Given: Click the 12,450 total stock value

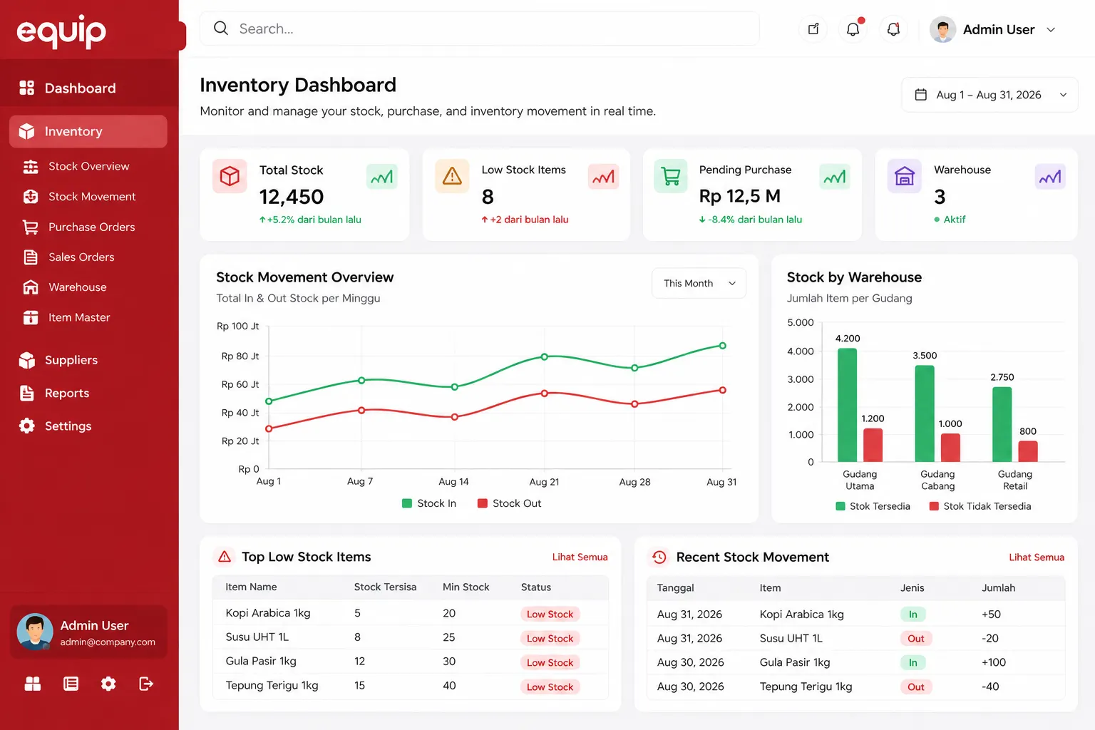Looking at the screenshot, I should [x=291, y=197].
